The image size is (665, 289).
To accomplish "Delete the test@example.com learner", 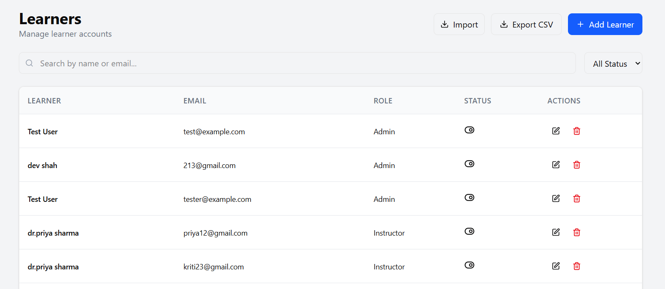I will point(577,131).
